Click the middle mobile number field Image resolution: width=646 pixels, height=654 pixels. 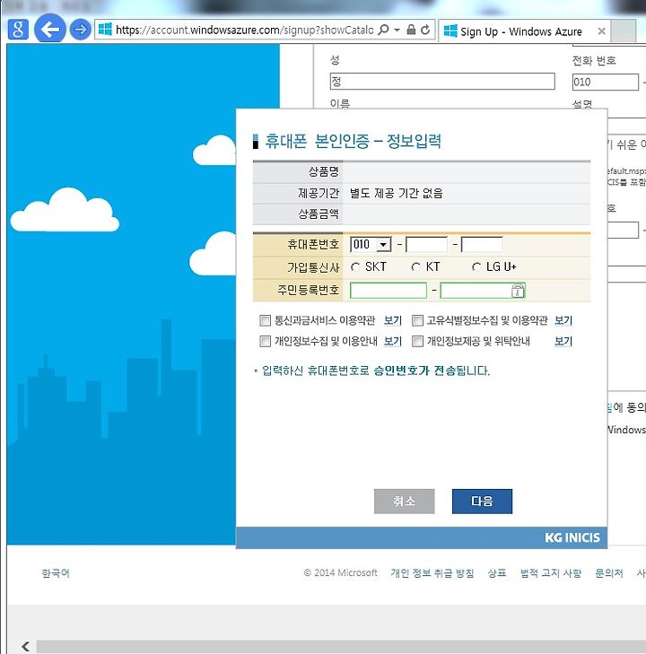pyautogui.click(x=426, y=244)
